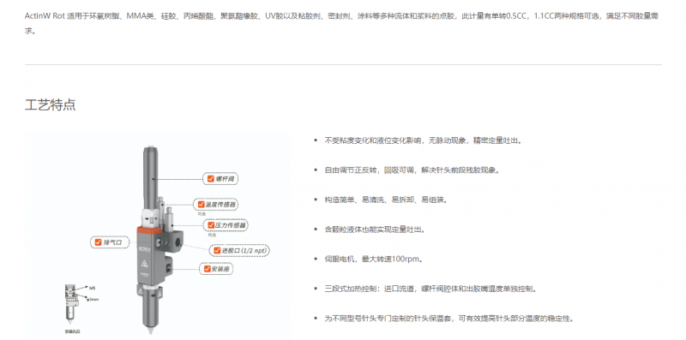This screenshot has height=340, width=686.
Task: Click the check icon beside 安装座
Action: click(207, 269)
